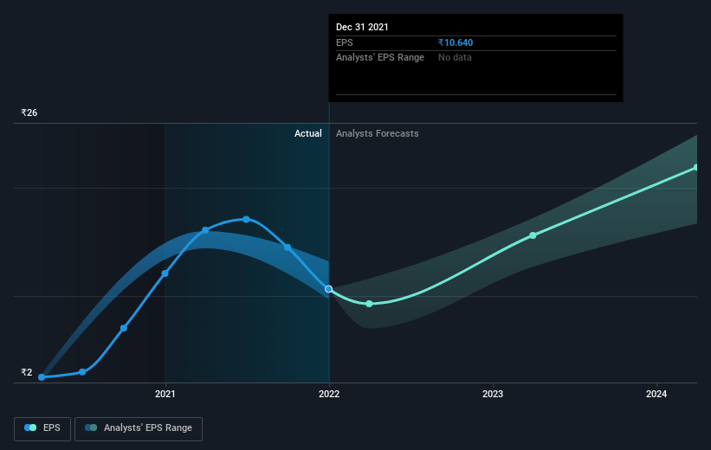Select the highlighted Dec 31 2021 data point
The height and width of the screenshot is (450, 711).
point(329,289)
